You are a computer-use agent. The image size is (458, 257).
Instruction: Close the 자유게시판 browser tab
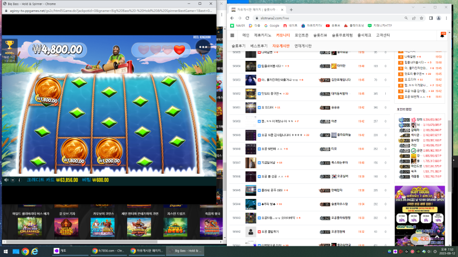(x=282, y=10)
